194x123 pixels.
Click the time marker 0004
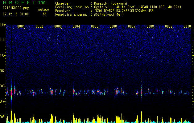(x=76, y=26)
